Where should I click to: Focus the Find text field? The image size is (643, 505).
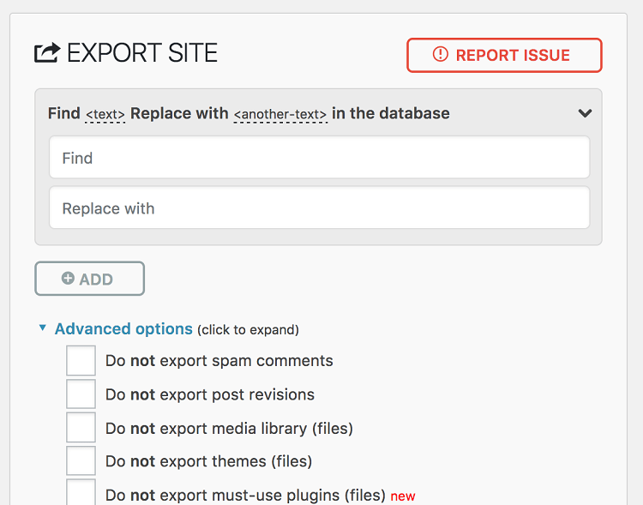click(320, 158)
